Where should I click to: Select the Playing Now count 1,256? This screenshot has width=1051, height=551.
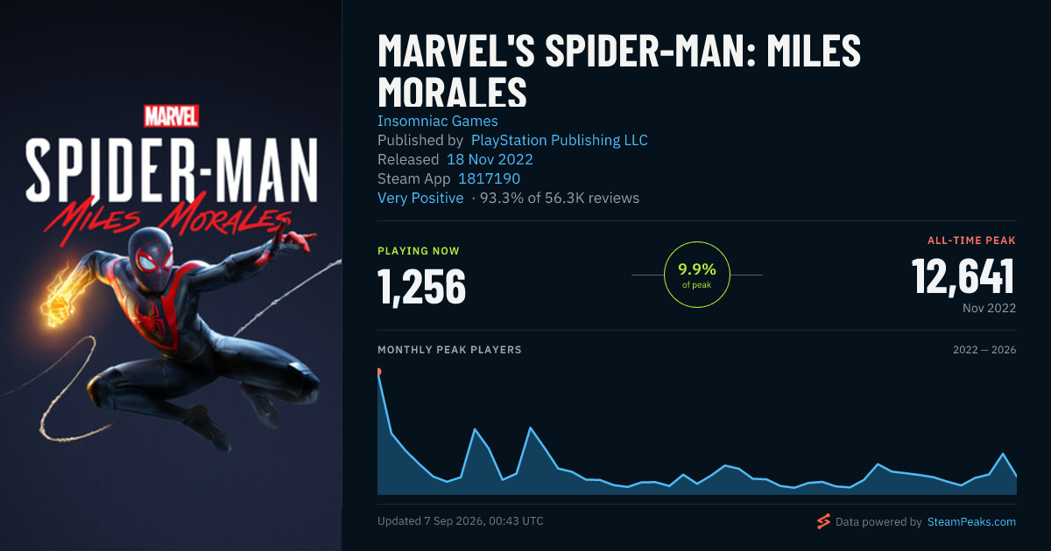(421, 287)
